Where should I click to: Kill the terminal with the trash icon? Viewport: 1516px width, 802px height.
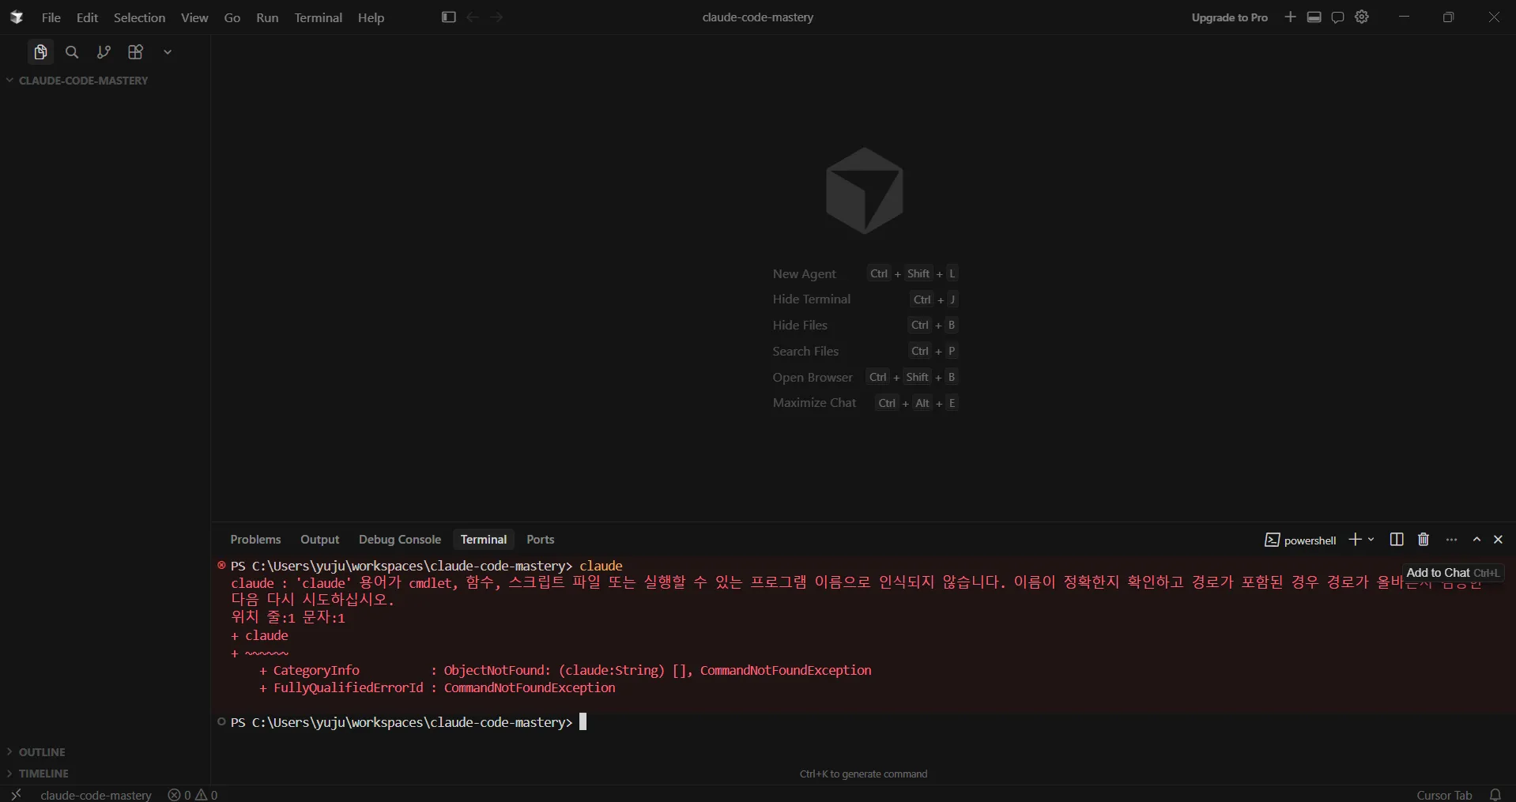click(x=1423, y=540)
